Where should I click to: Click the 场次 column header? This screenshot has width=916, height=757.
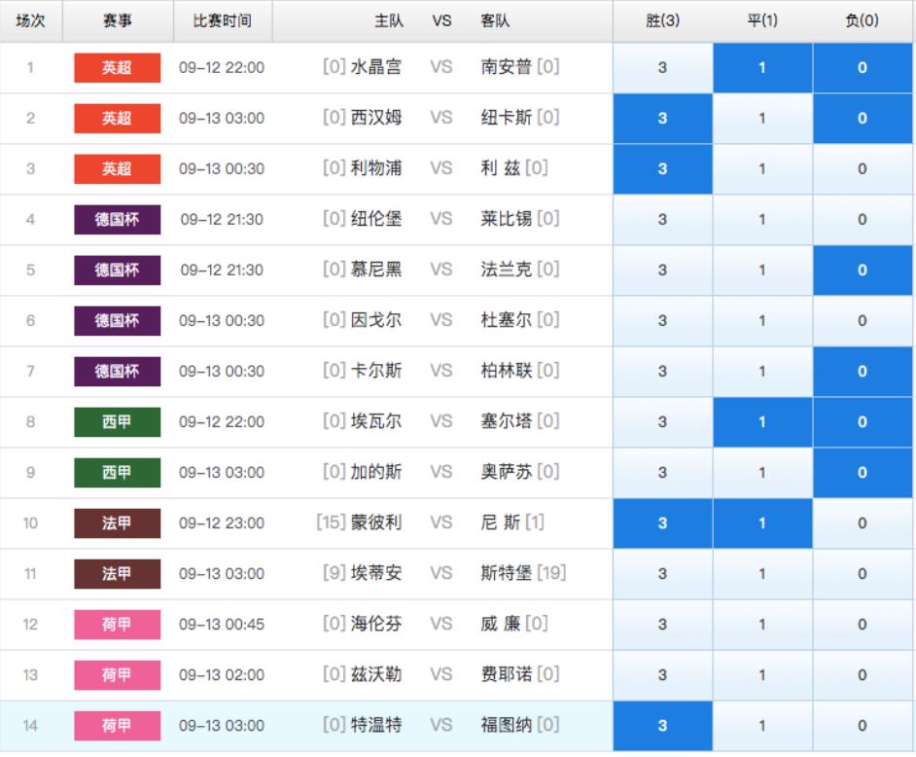point(30,21)
